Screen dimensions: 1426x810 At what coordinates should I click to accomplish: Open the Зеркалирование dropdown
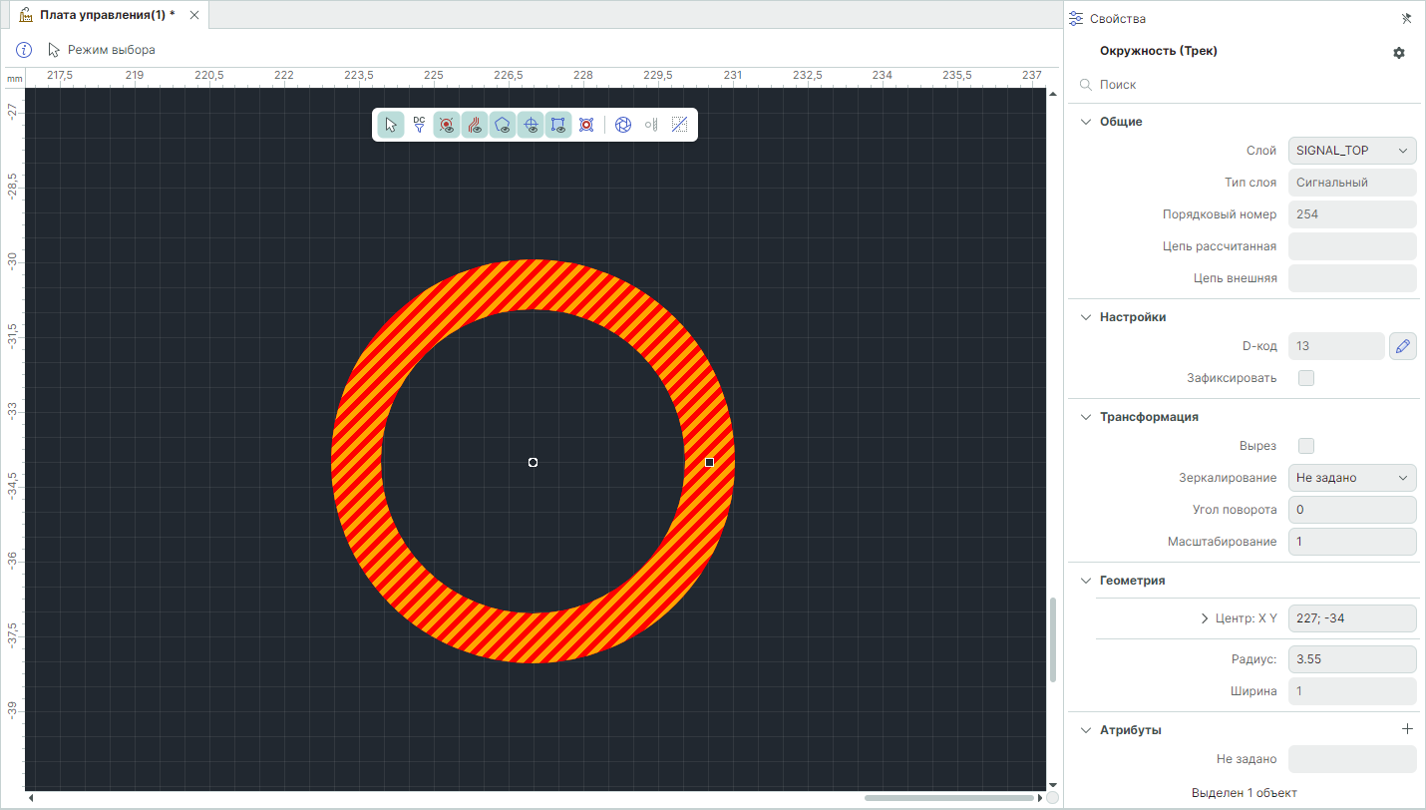(x=1351, y=478)
